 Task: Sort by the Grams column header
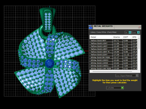[117, 37]
